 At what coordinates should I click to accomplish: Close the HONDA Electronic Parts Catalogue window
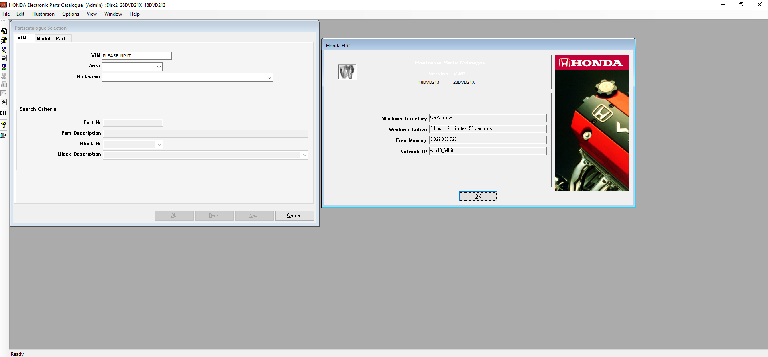pos(759,5)
